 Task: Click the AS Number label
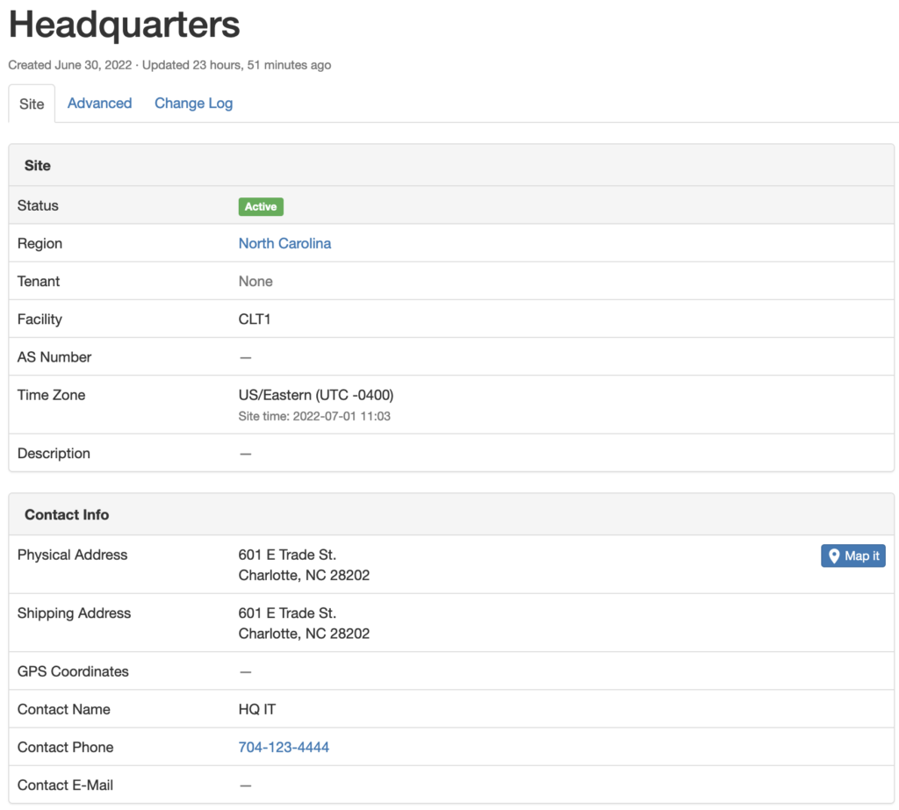coord(54,356)
